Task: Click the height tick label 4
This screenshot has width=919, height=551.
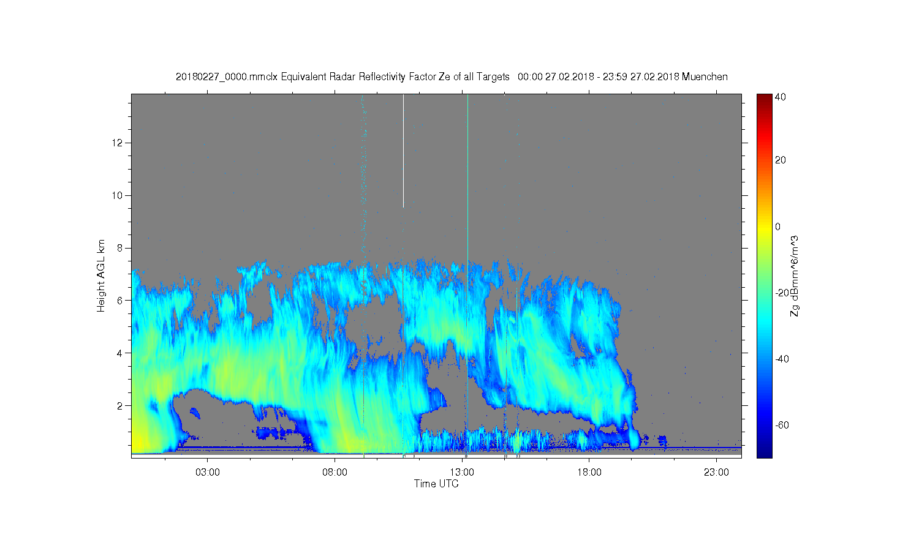Action: (121, 353)
